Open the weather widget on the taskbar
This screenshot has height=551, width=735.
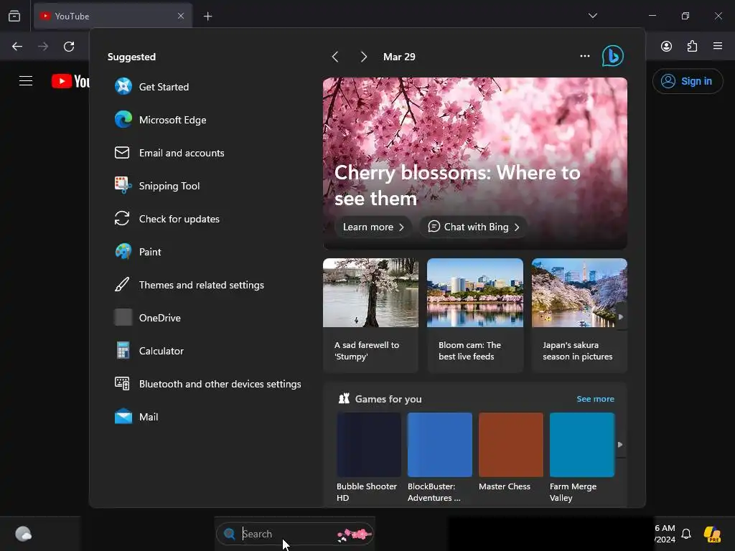(23, 534)
